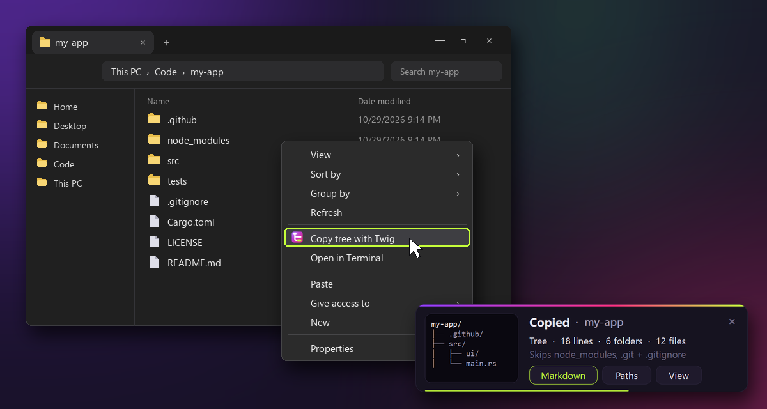Click This PC in the breadcrumb
The height and width of the screenshot is (409, 767).
126,72
